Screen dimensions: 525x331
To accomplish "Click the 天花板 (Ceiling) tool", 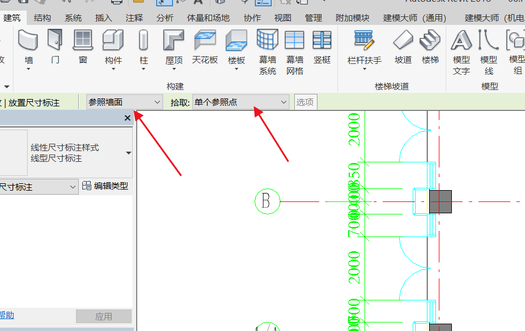I will (205, 41).
